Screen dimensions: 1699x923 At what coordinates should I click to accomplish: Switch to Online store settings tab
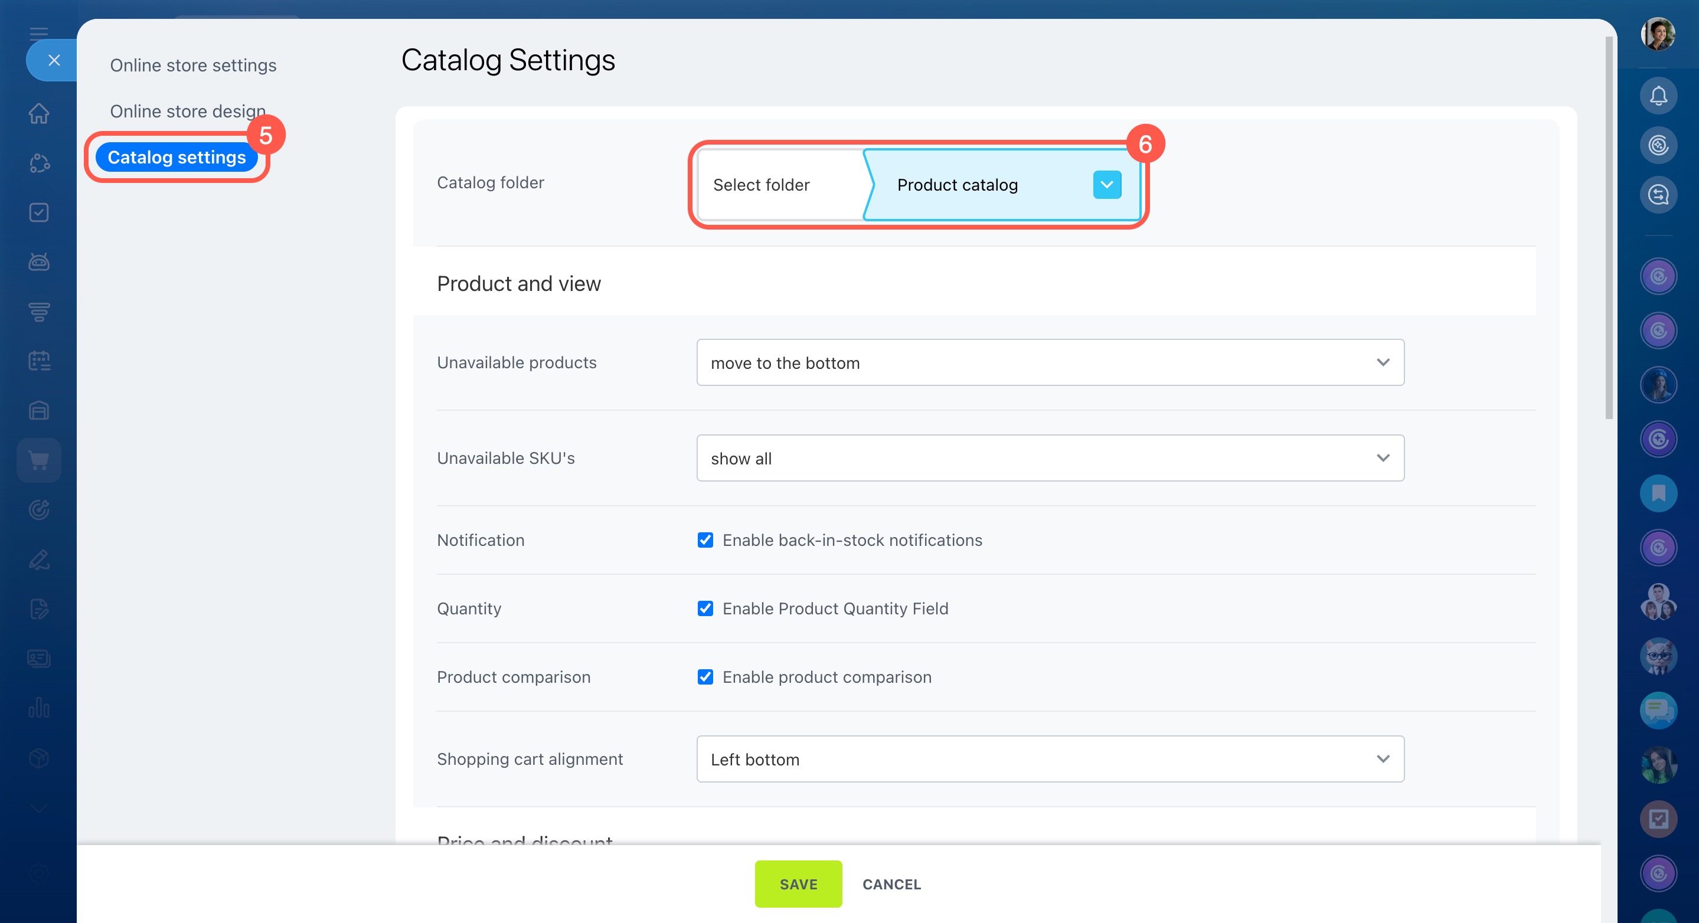pos(192,66)
